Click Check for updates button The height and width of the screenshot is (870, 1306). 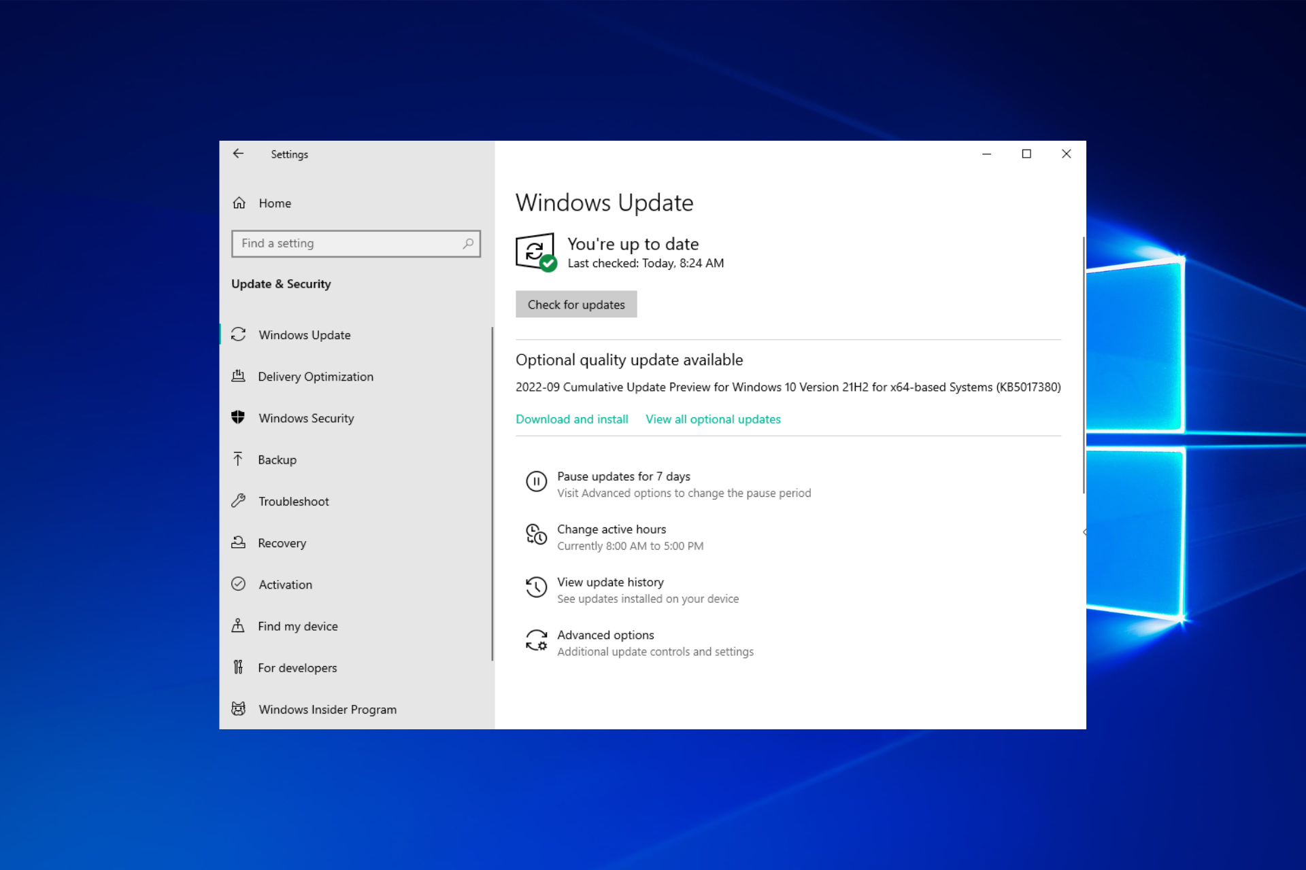click(575, 304)
